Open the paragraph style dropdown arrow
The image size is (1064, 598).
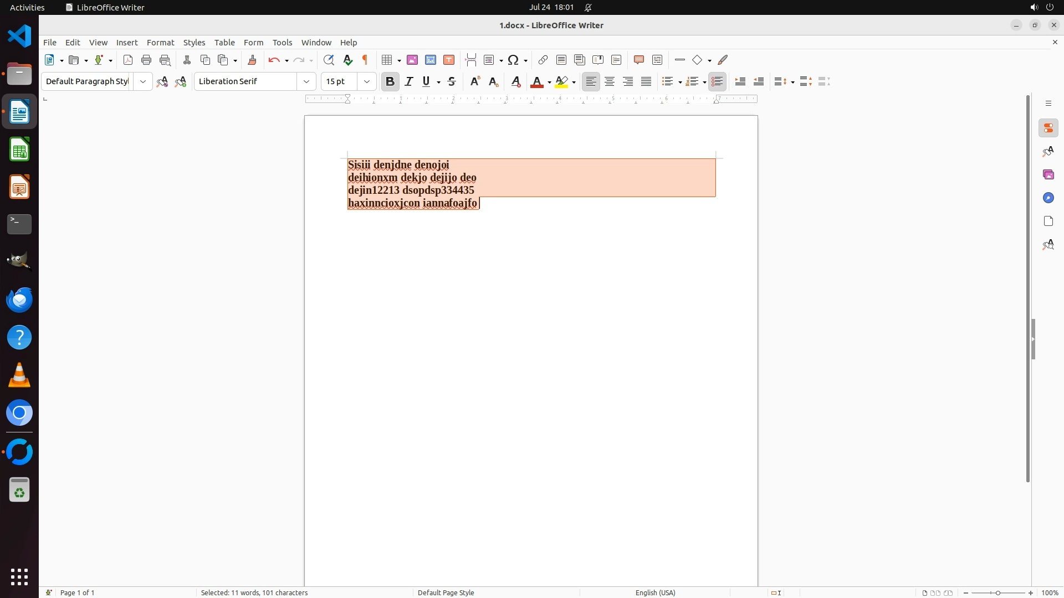click(143, 82)
